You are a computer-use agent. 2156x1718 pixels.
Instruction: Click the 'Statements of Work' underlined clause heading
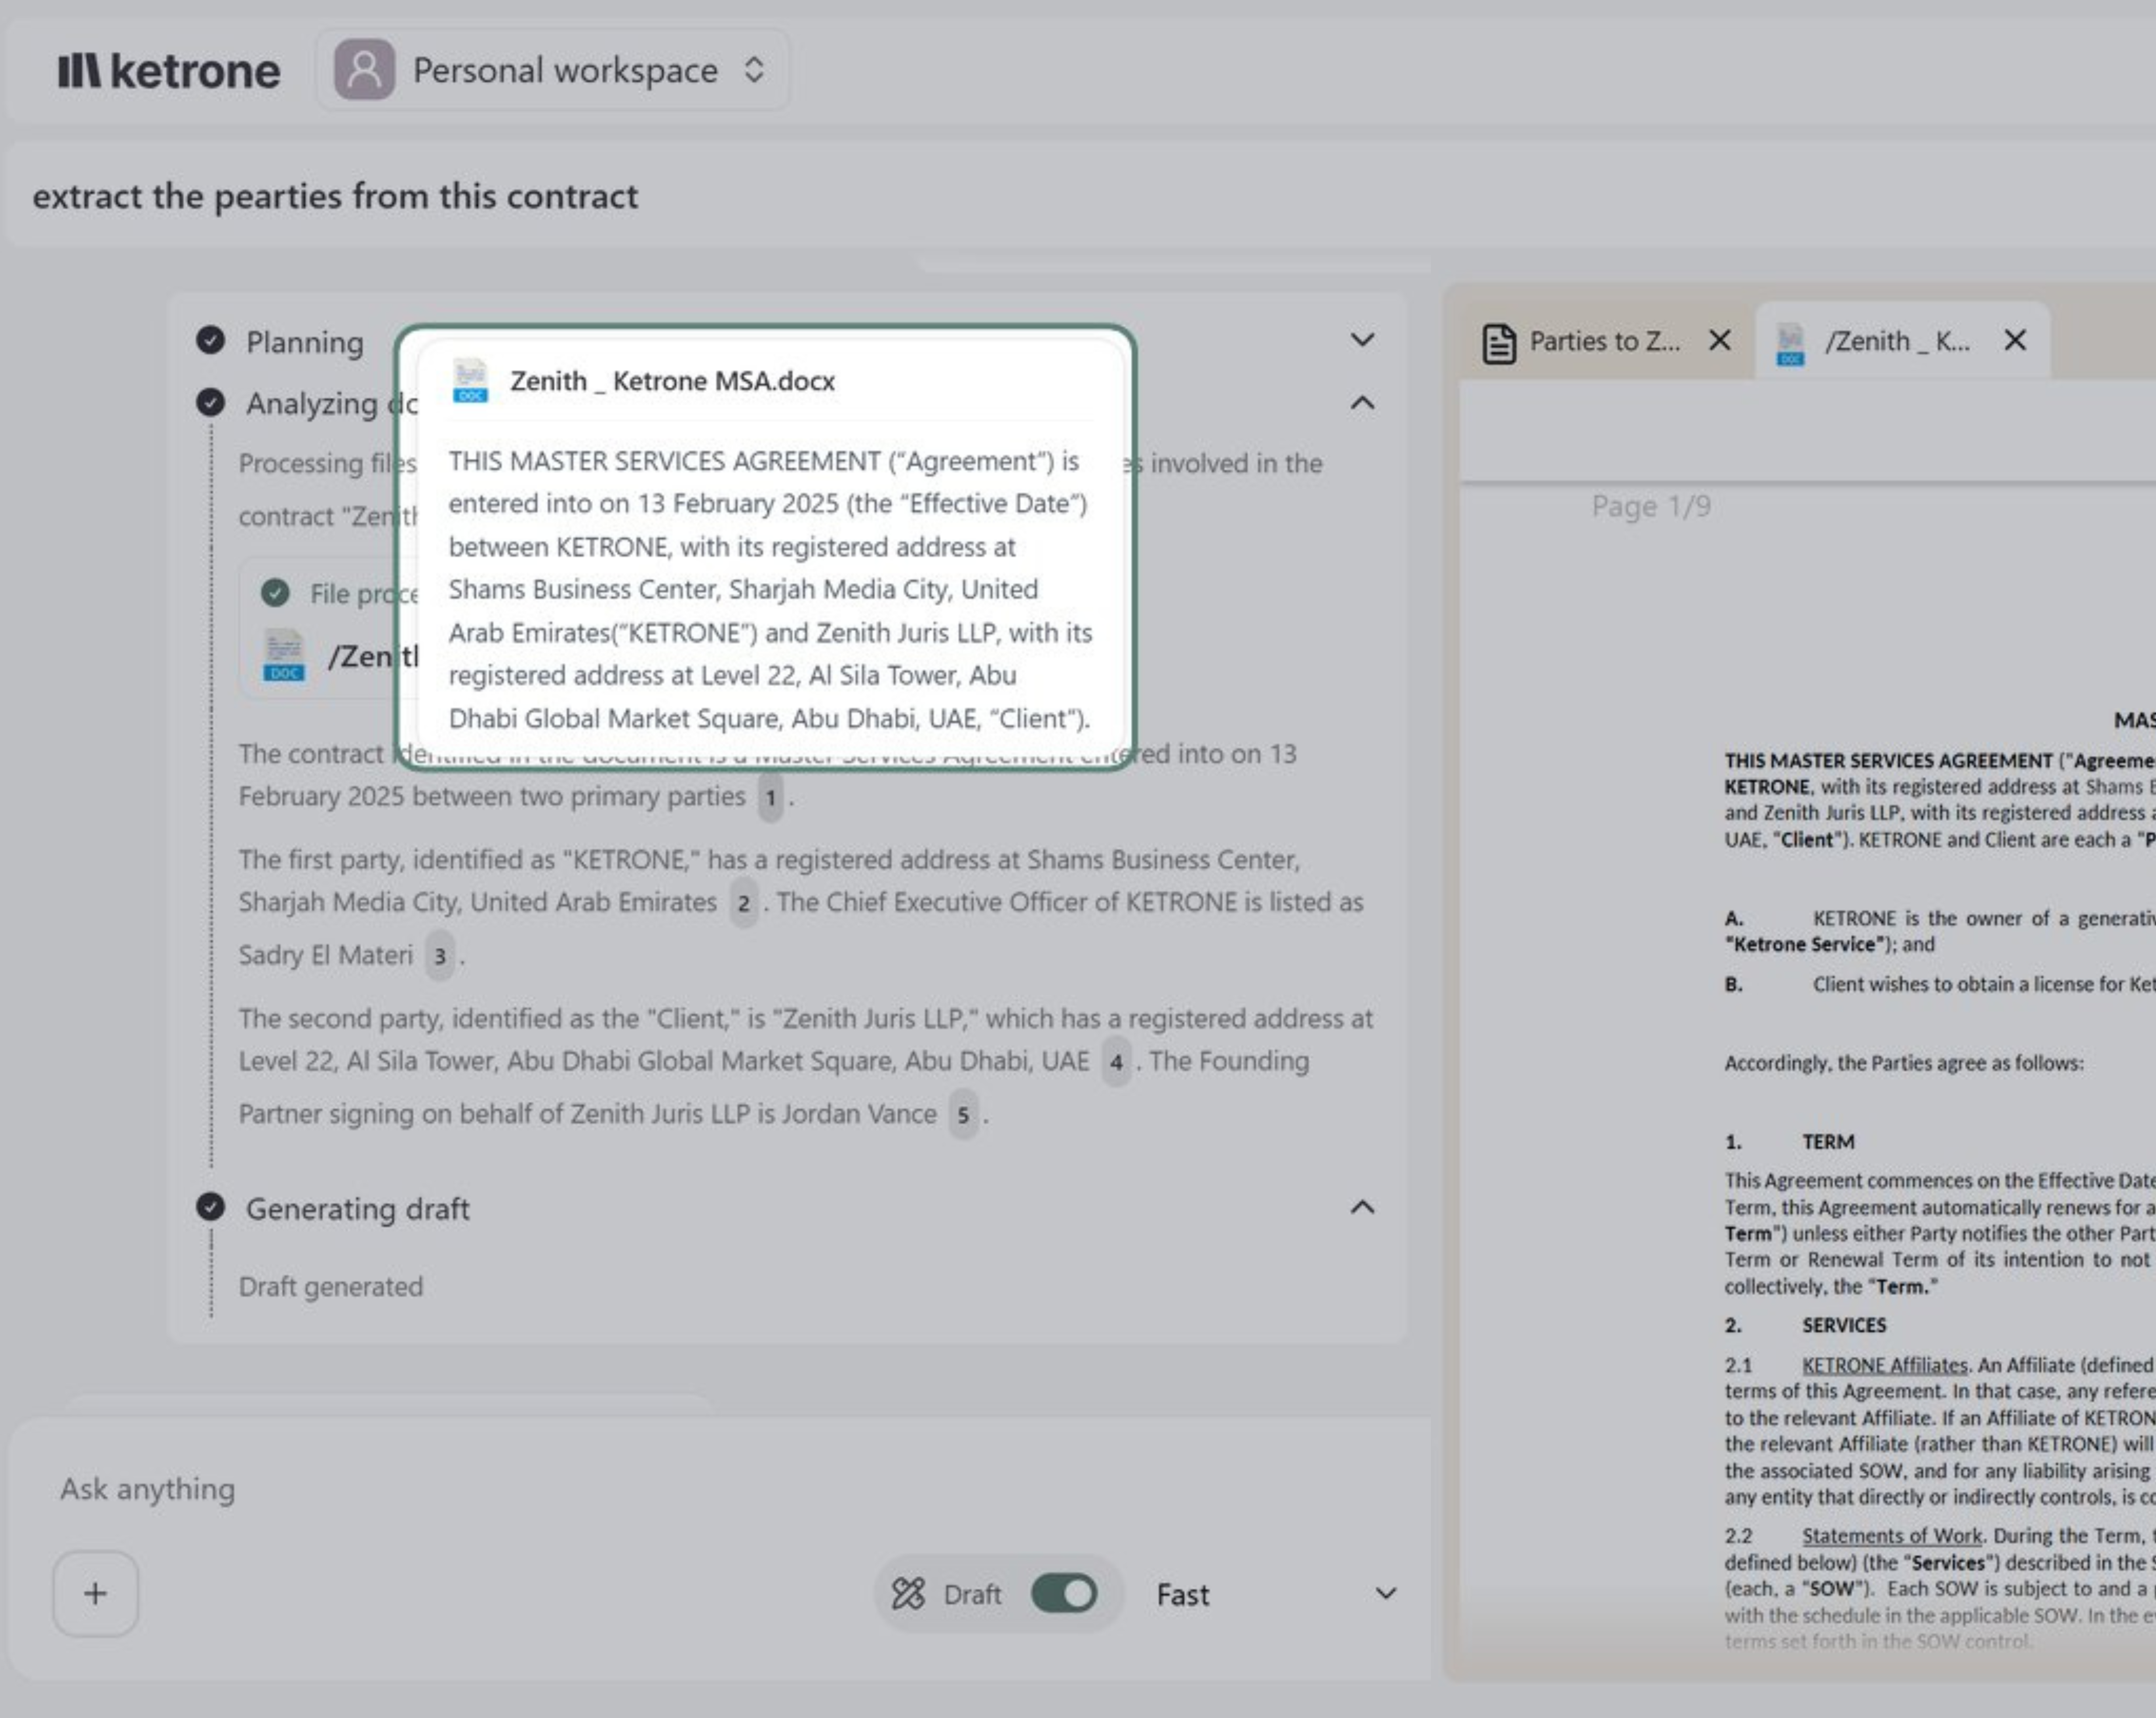coord(1892,1537)
